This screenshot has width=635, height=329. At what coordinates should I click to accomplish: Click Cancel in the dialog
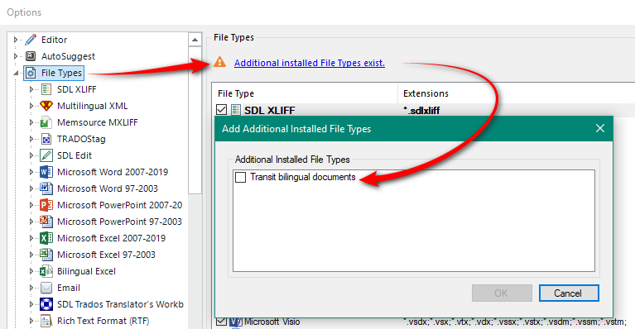[x=569, y=293]
